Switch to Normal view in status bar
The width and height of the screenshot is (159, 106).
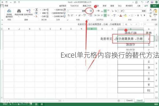click(x=42, y=104)
